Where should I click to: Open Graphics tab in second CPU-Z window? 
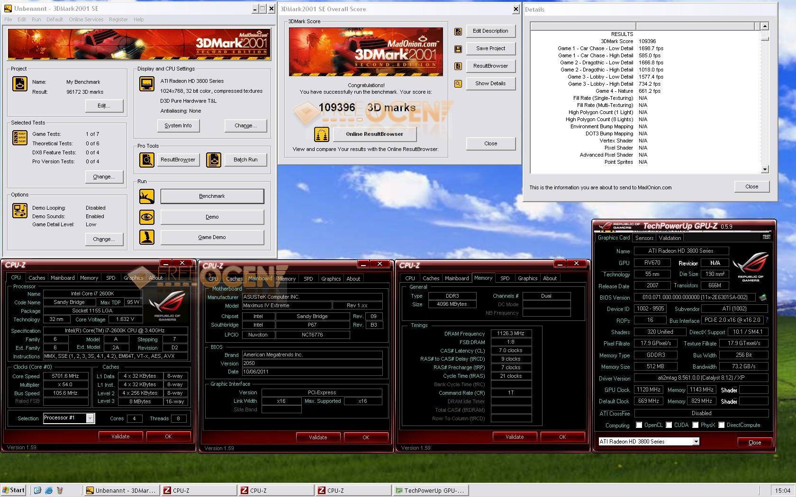[x=331, y=279]
